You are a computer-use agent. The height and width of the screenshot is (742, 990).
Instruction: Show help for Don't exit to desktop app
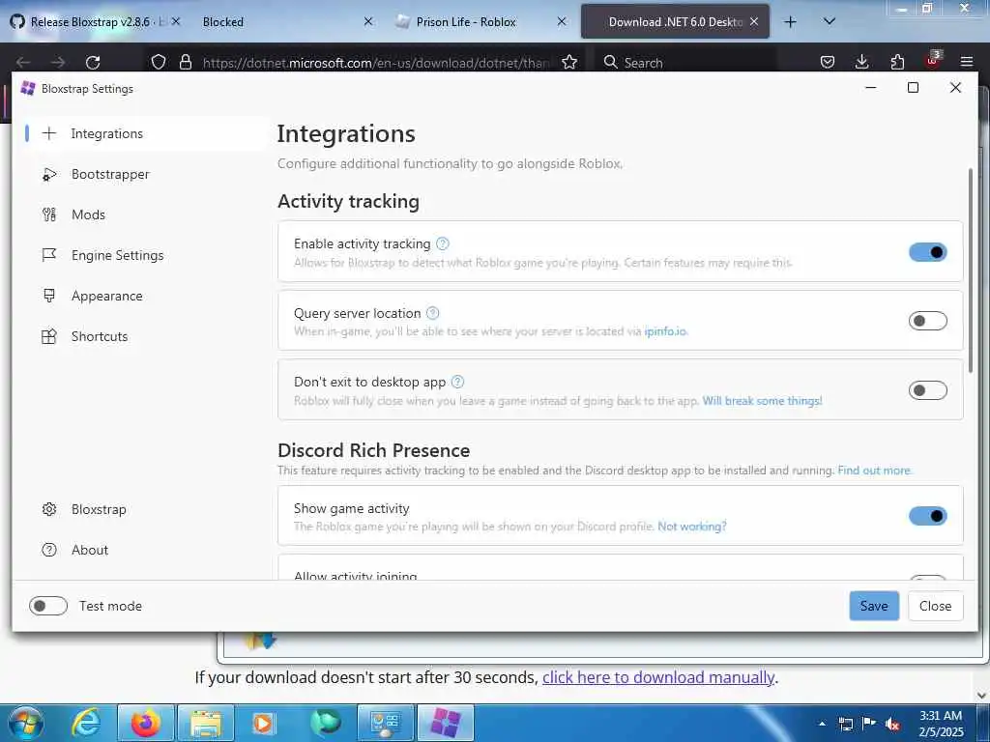click(x=457, y=382)
